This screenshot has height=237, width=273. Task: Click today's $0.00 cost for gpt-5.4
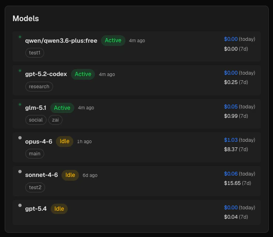[231, 207]
